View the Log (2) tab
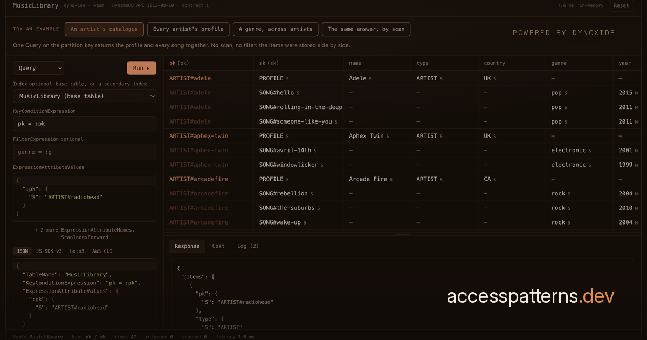 248,246
